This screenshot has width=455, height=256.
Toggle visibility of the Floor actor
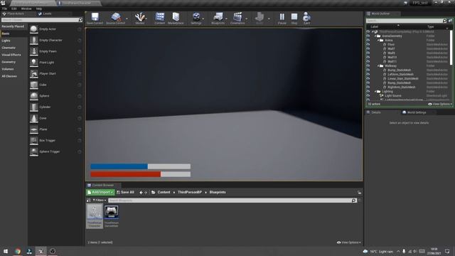pyautogui.click(x=368, y=44)
